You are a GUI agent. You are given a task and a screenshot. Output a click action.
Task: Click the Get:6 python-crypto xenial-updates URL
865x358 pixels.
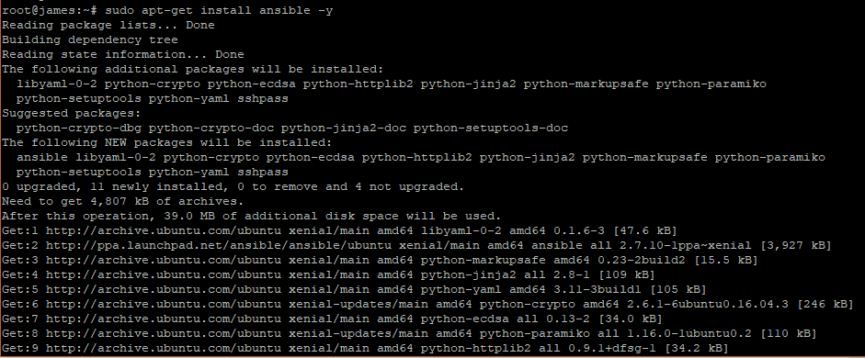(x=164, y=305)
